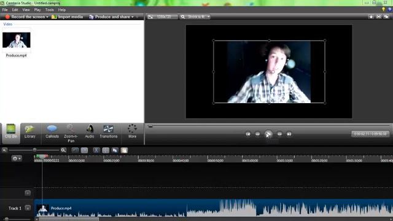This screenshot has height=221, width=393.
Task: Click the Video section label in clip bin
Action: click(x=7, y=24)
